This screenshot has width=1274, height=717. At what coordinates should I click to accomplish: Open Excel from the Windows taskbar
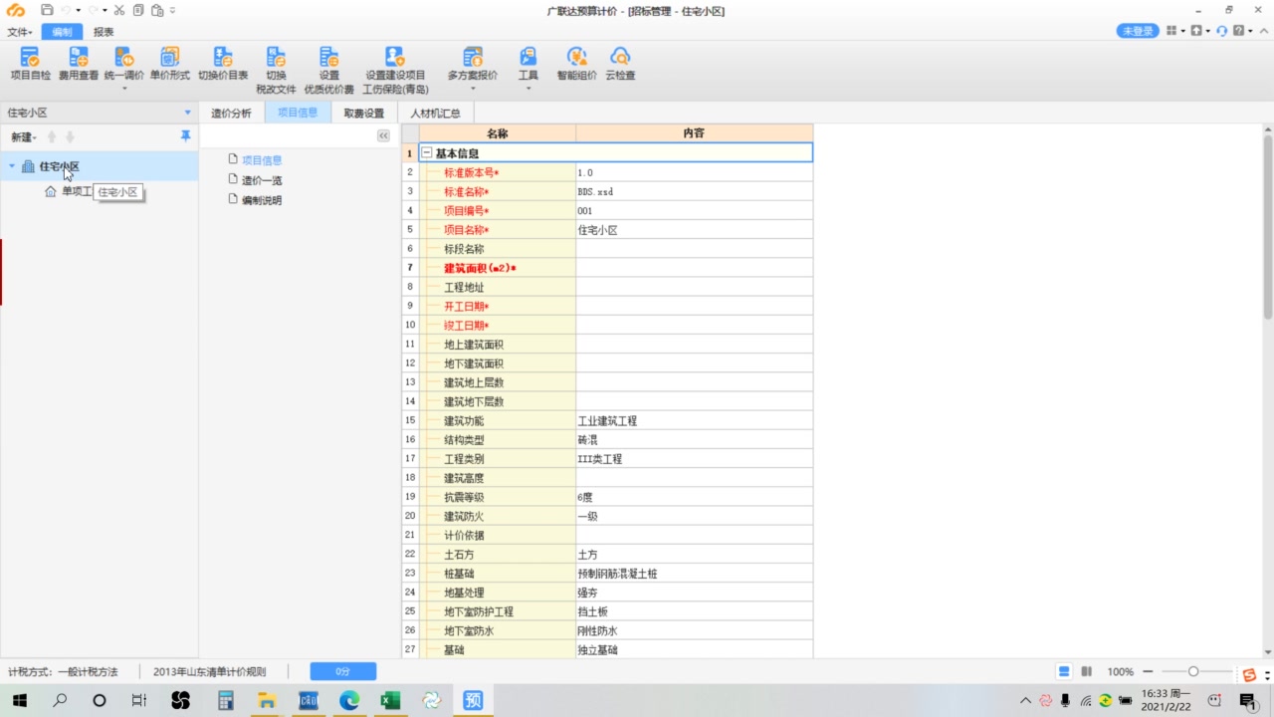coord(389,700)
